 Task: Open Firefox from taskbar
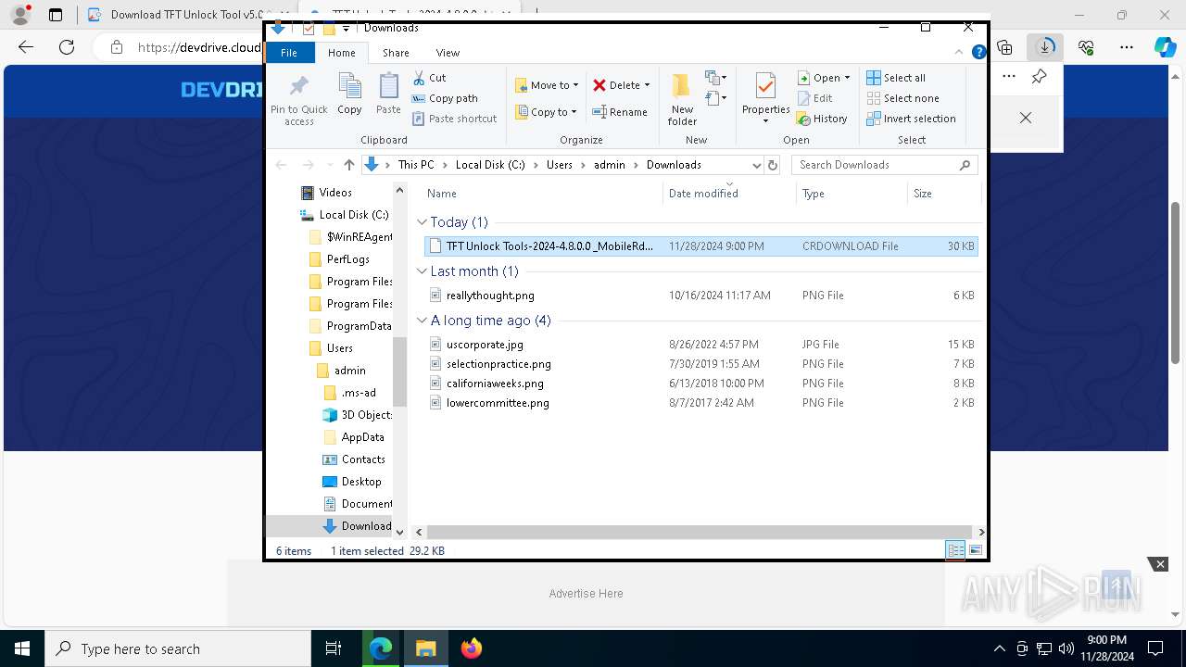tap(471, 648)
